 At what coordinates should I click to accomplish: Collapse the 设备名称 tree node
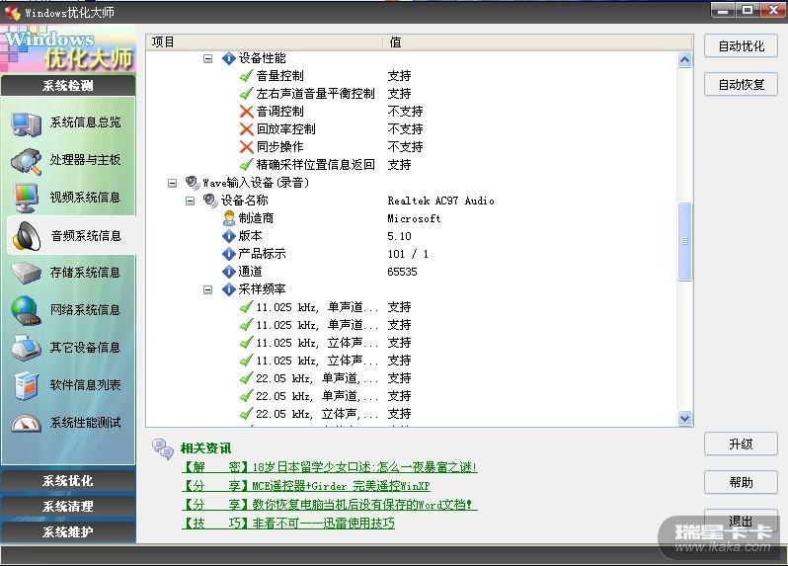coord(190,202)
